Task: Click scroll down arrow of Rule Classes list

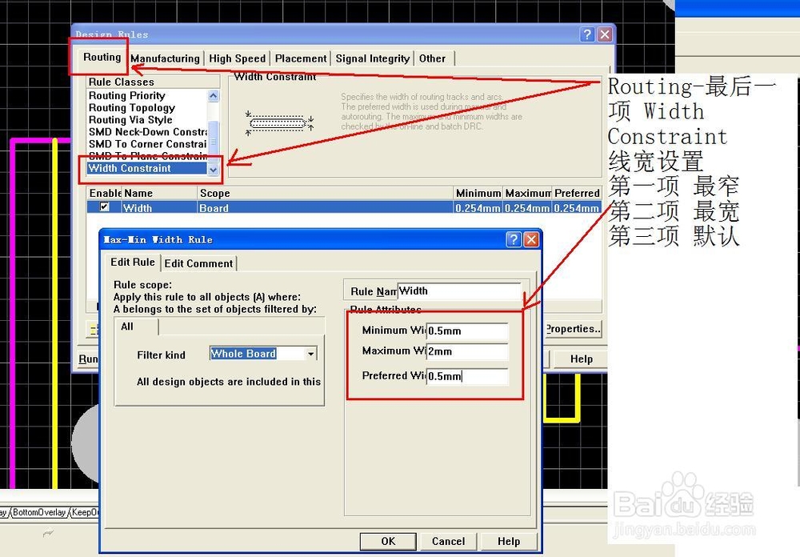Action: click(214, 170)
